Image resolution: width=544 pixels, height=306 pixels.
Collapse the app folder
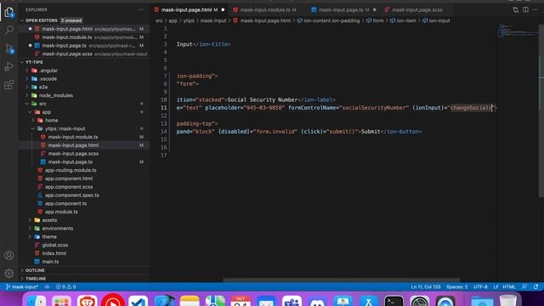pos(46,112)
